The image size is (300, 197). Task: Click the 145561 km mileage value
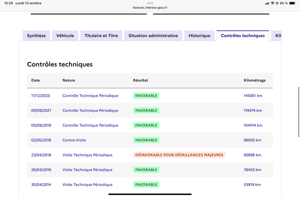253,96
